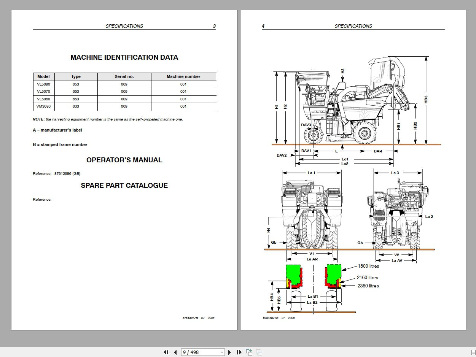Select the VL5070 model cell
The height and width of the screenshot is (357, 476).
(x=43, y=91)
